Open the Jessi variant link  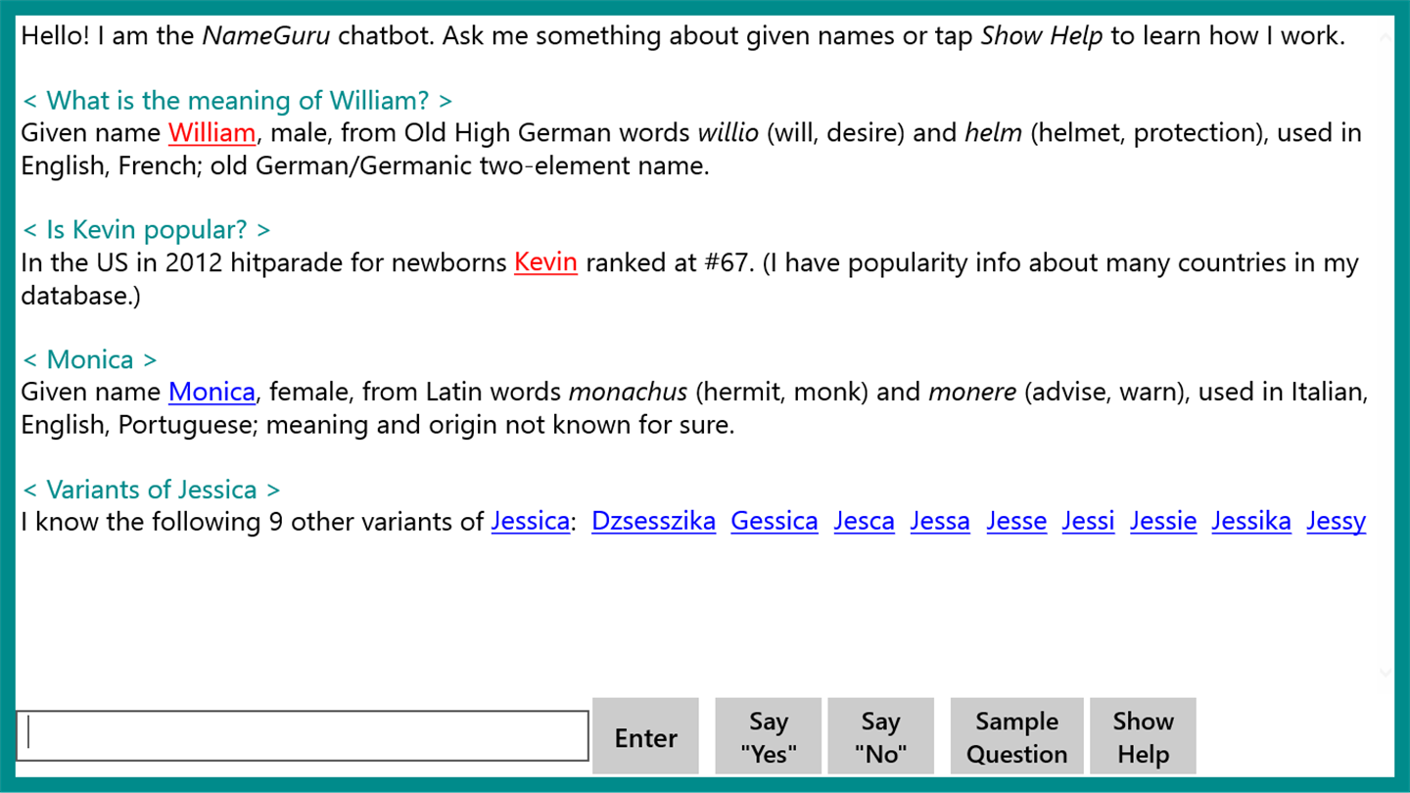point(1088,522)
